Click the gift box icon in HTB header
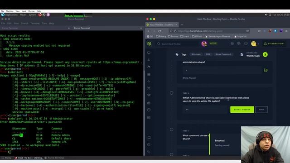The height and width of the screenshot is (163, 290). [232, 43]
